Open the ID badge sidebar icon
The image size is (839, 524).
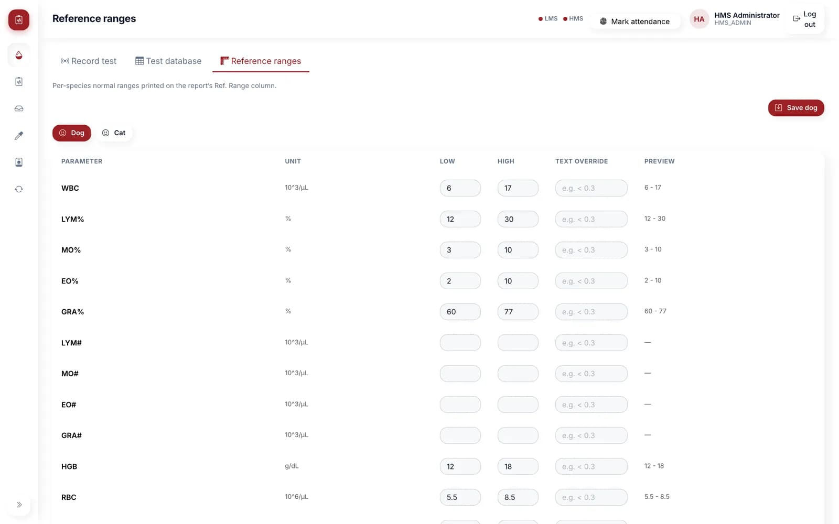19,162
